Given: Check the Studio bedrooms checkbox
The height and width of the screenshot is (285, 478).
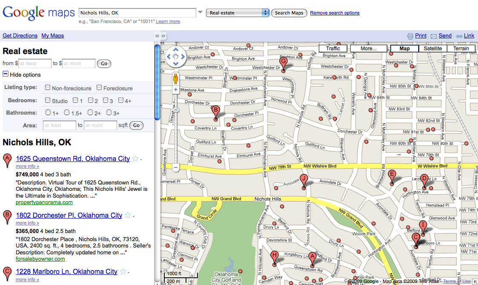Looking at the screenshot, I should 48,101.
